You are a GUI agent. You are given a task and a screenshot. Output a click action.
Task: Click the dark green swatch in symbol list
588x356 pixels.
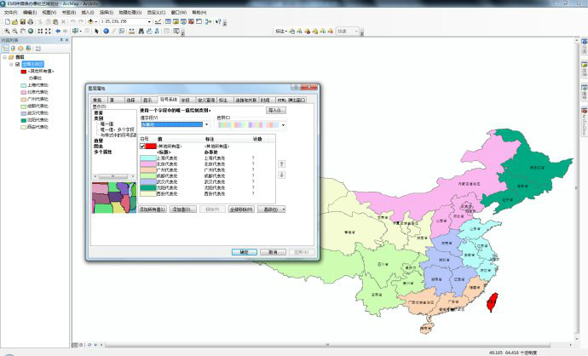(148, 187)
